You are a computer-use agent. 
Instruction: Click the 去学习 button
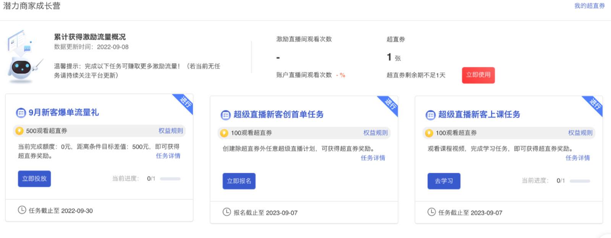tap(444, 181)
